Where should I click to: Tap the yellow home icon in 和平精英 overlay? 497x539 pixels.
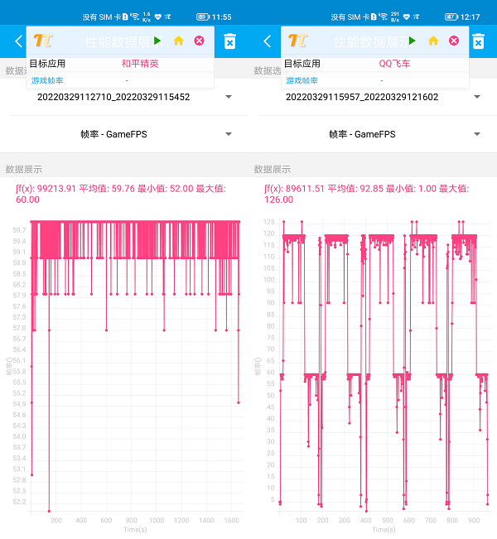coord(178,41)
